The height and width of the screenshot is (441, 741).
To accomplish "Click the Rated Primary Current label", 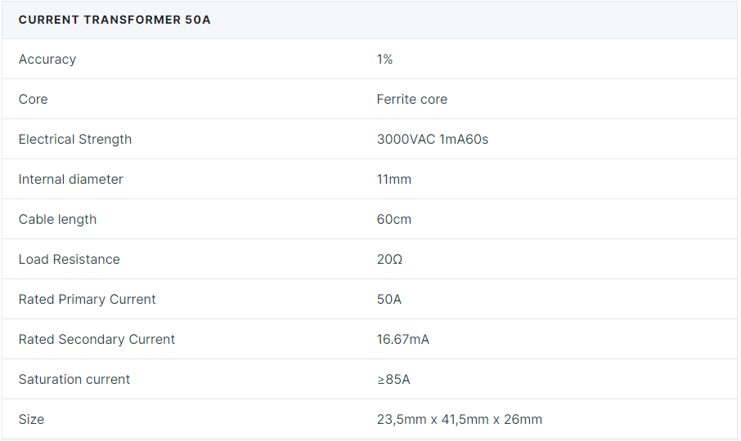I will 88,300.
